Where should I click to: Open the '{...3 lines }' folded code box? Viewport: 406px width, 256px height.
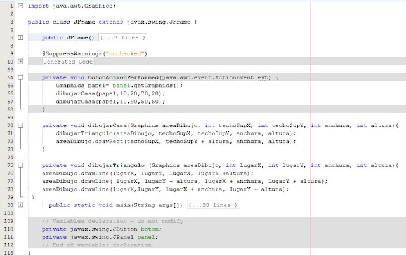click(x=122, y=37)
